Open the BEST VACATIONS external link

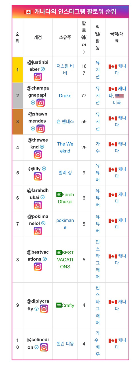[x=65, y=260]
